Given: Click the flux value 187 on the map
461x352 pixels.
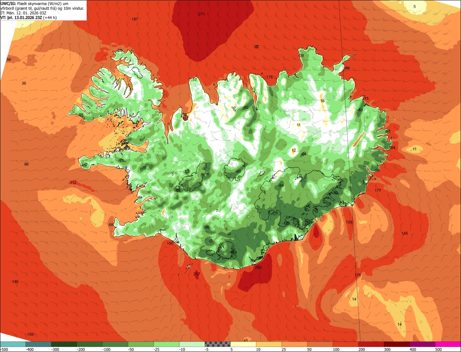Looking at the screenshot, I should pos(135,19).
